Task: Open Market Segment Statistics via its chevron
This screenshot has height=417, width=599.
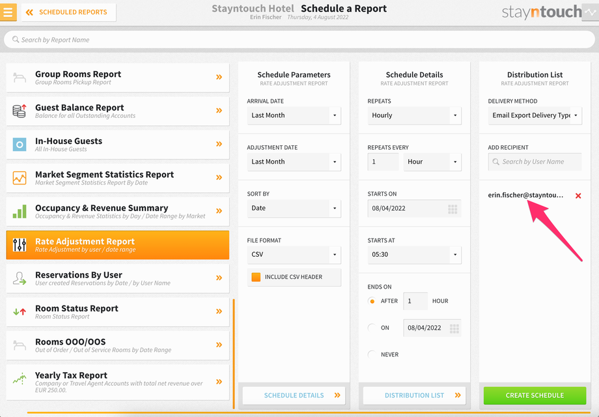Action: point(219,177)
